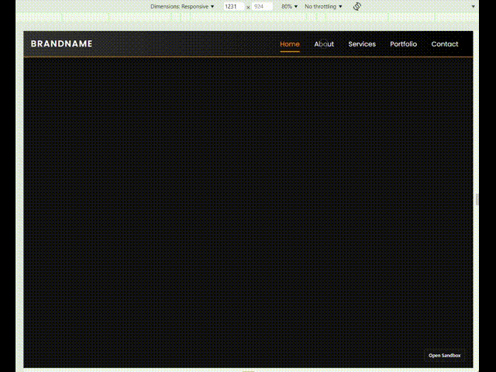Open the Portfolio nav link
Screen dimensions: 496x372
pos(403,44)
